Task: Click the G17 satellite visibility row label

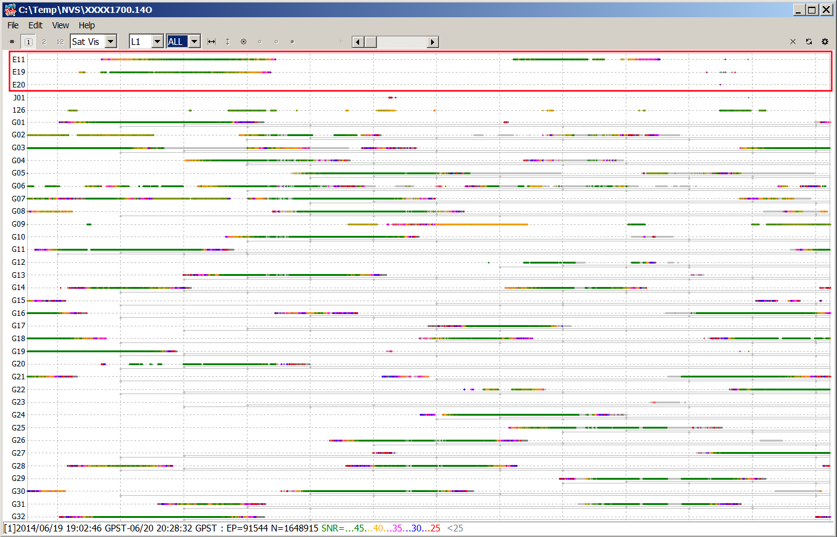Action: click(x=18, y=326)
